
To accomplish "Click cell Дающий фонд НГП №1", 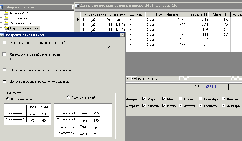I will [104, 24].
